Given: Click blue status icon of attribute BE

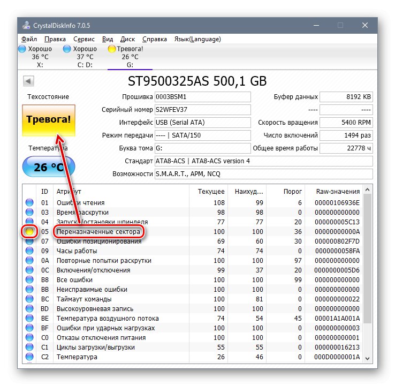Looking at the screenshot, I should click(x=29, y=318).
